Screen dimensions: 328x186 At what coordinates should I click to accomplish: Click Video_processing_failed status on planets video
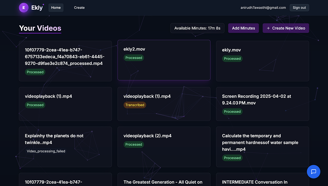click(46, 151)
